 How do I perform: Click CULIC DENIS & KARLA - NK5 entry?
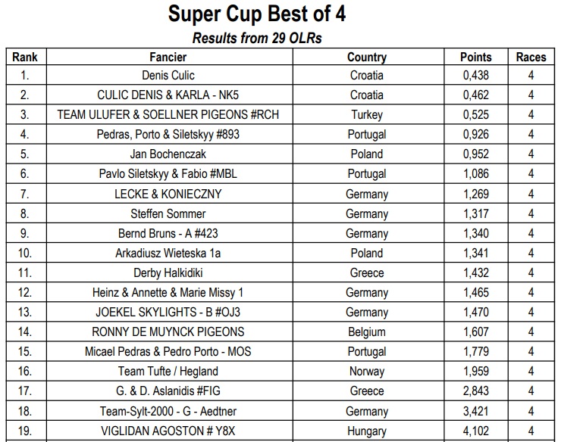(168, 95)
